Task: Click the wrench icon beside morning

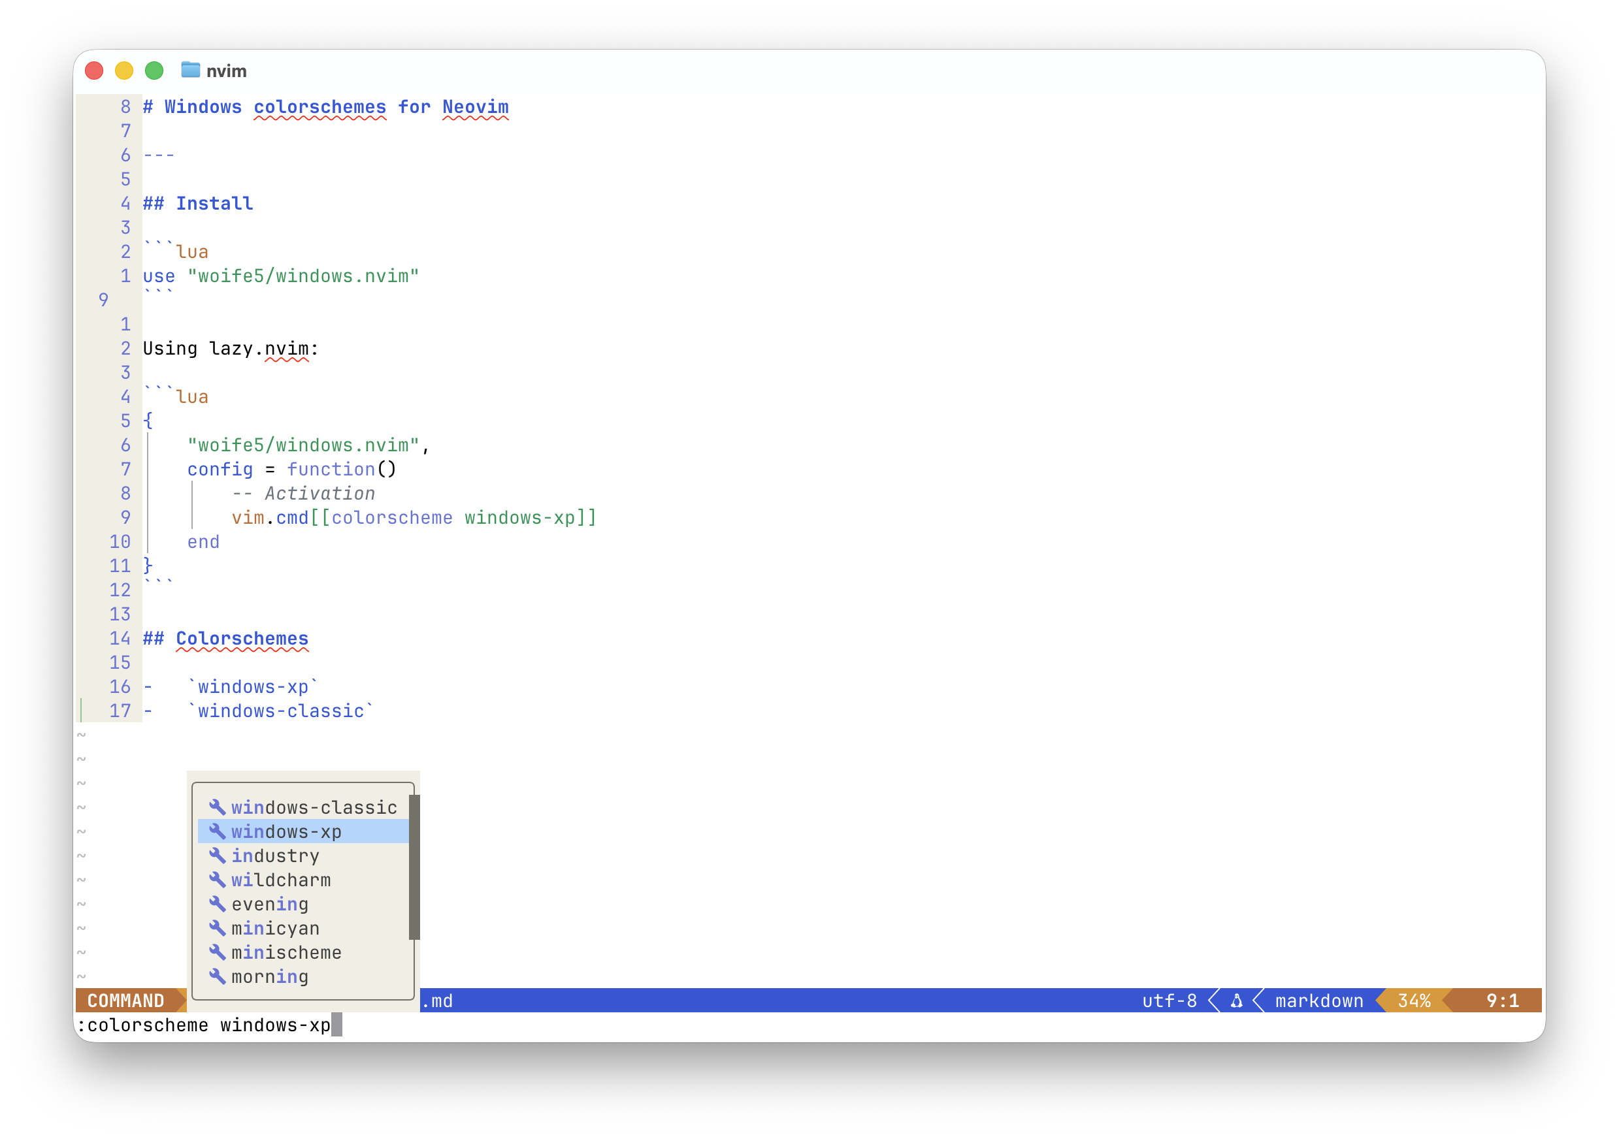Action: [217, 976]
